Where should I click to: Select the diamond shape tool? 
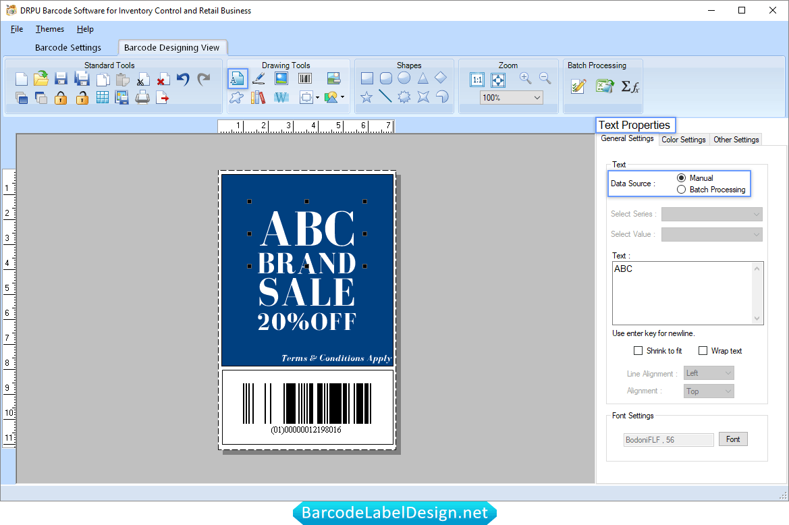coord(441,78)
